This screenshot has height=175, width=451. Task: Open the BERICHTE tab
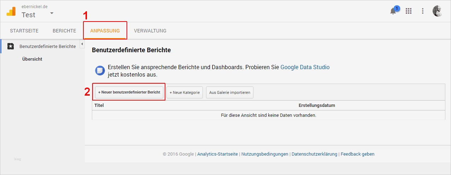(x=64, y=31)
